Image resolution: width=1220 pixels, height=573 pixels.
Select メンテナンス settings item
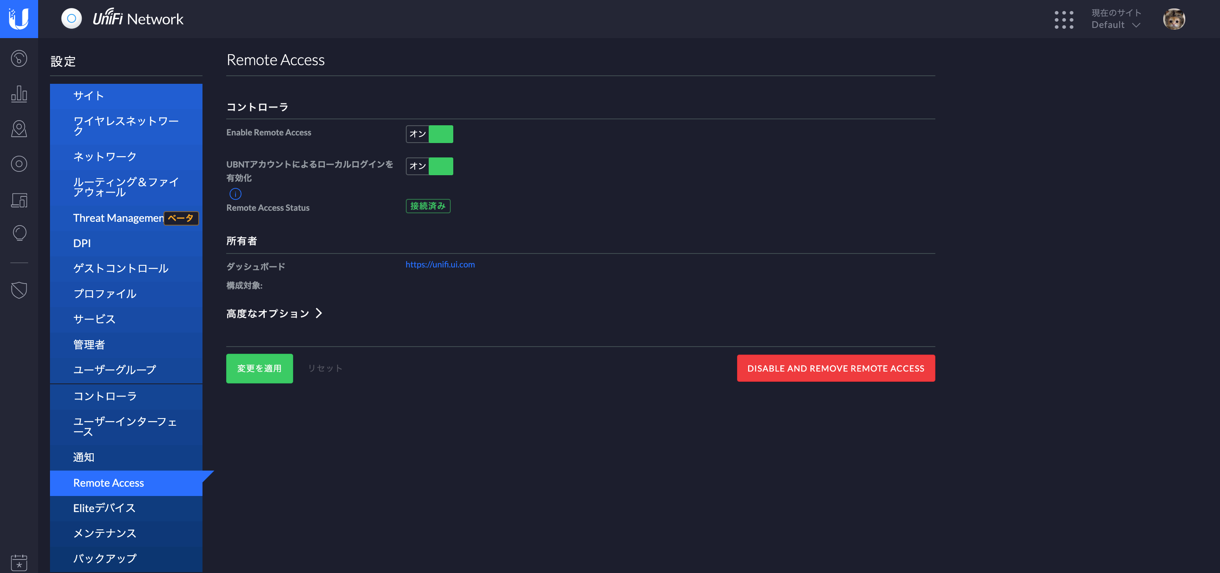tap(126, 533)
